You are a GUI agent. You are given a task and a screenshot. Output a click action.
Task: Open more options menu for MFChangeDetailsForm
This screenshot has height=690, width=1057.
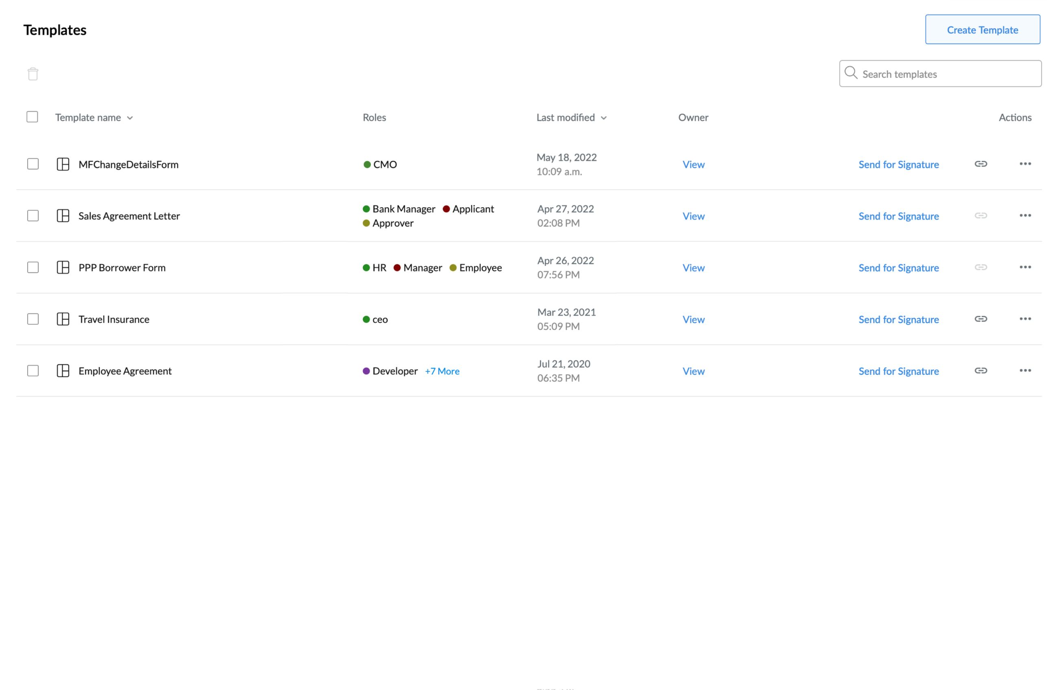click(1025, 164)
